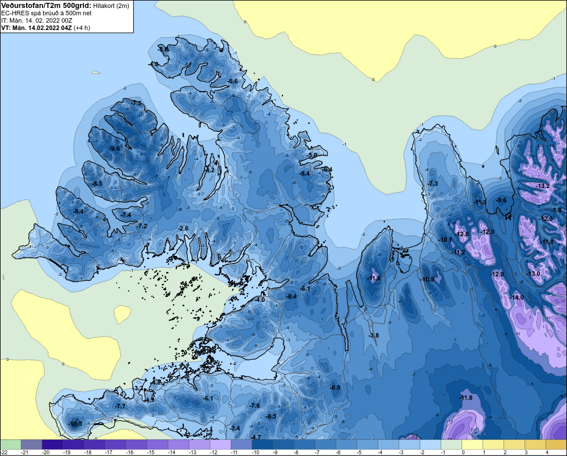Image resolution: width=567 pixels, height=456 pixels.
Task: Click the temperature value "-13.2" on map
Action: 544,186
